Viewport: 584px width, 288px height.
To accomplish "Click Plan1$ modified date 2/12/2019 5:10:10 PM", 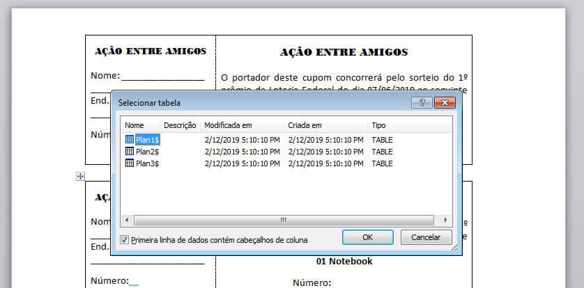I will point(242,140).
